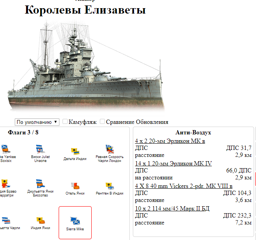The image size is (256, 240).
Task: Select the Индия Янки flag
Action: 41,223
